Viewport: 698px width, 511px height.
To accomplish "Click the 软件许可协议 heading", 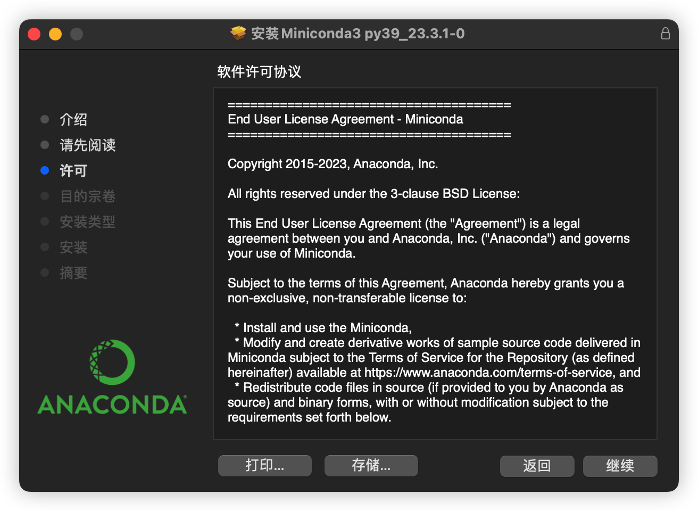I will pyautogui.click(x=259, y=72).
